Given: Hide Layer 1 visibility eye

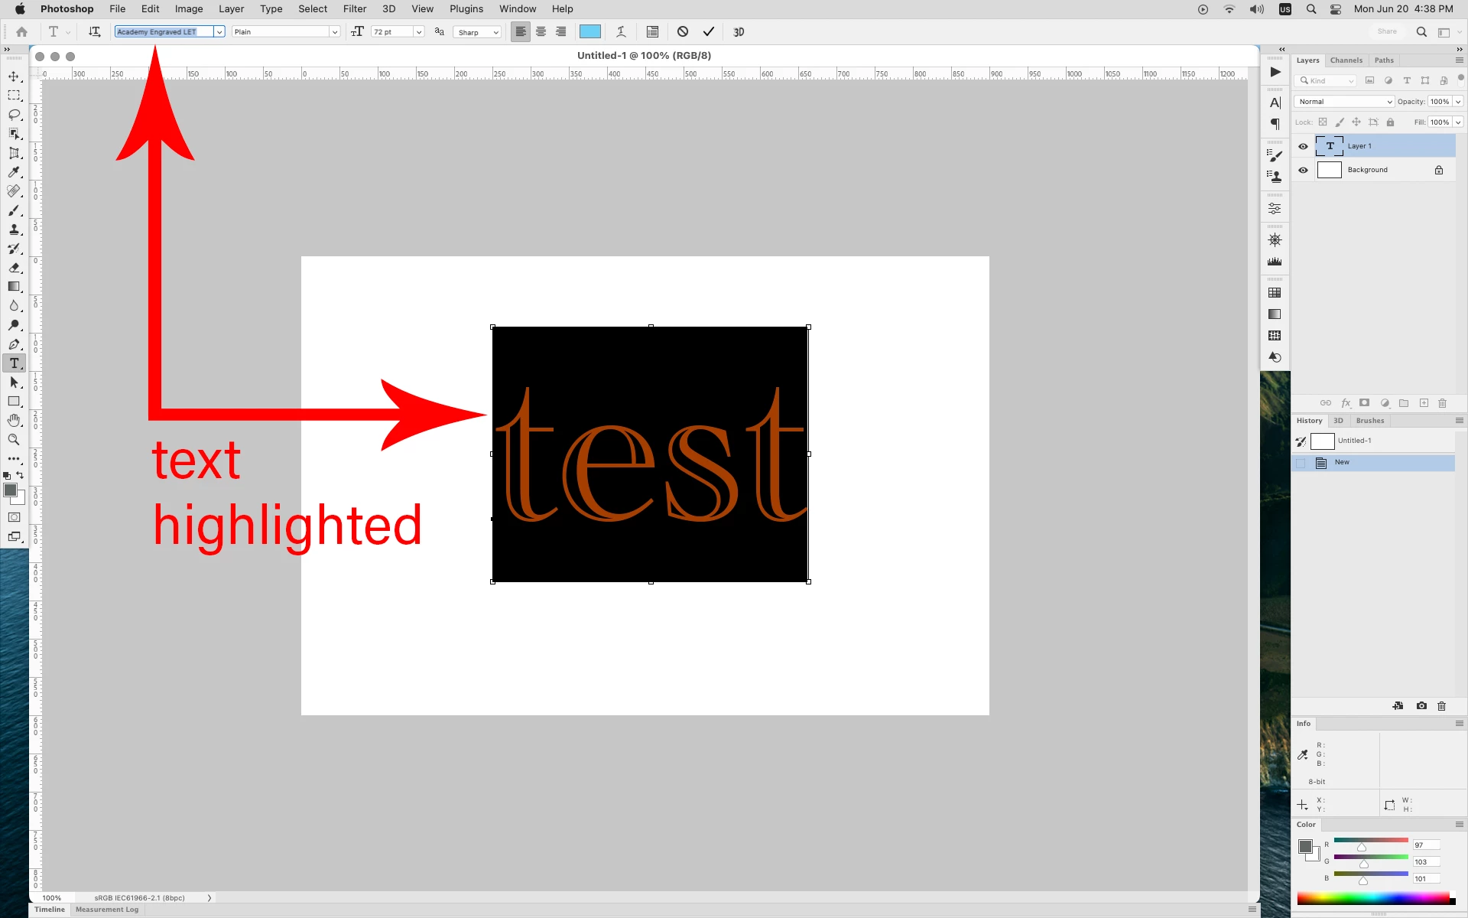Looking at the screenshot, I should pos(1303,146).
